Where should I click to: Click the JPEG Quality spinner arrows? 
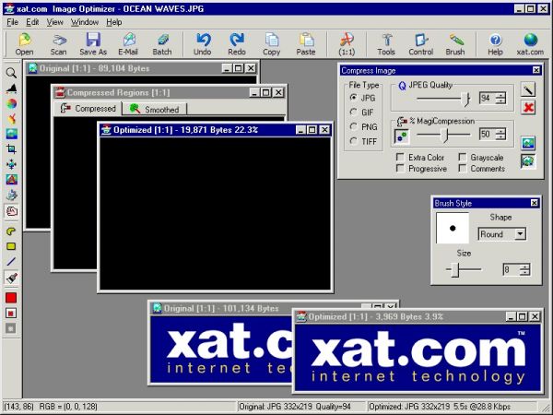pyautogui.click(x=500, y=98)
